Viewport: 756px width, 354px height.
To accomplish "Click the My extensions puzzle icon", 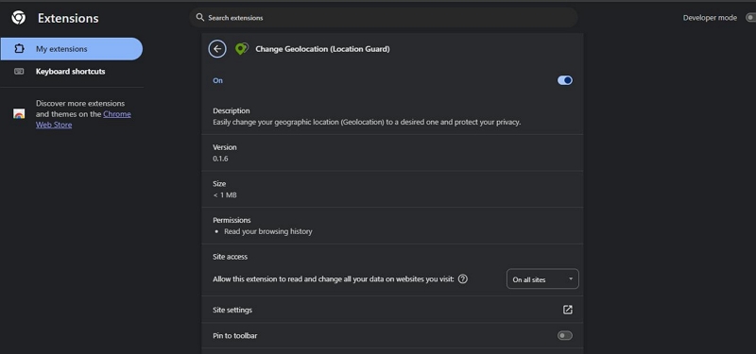I will point(19,49).
